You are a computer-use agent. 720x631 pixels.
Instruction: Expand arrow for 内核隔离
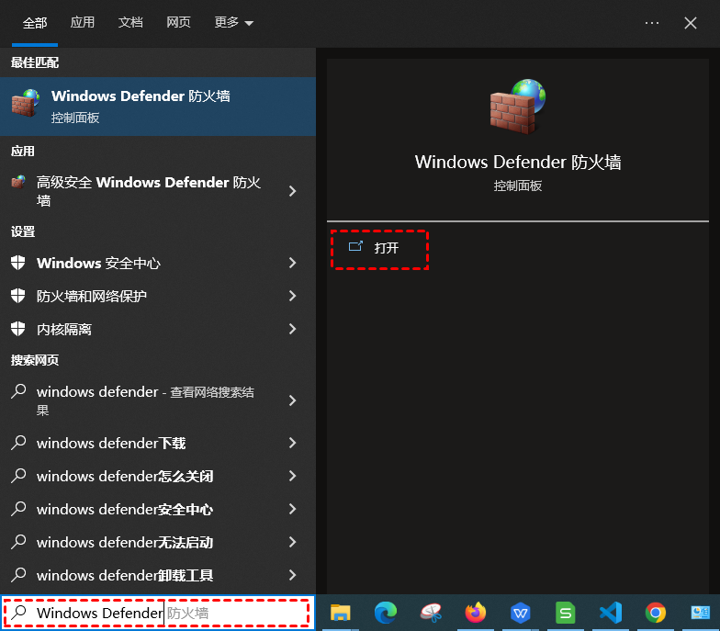pyautogui.click(x=292, y=329)
